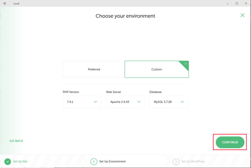Screen dimensions: 251x168
Task: Select the Set Up WordPress step
Action: point(193,161)
